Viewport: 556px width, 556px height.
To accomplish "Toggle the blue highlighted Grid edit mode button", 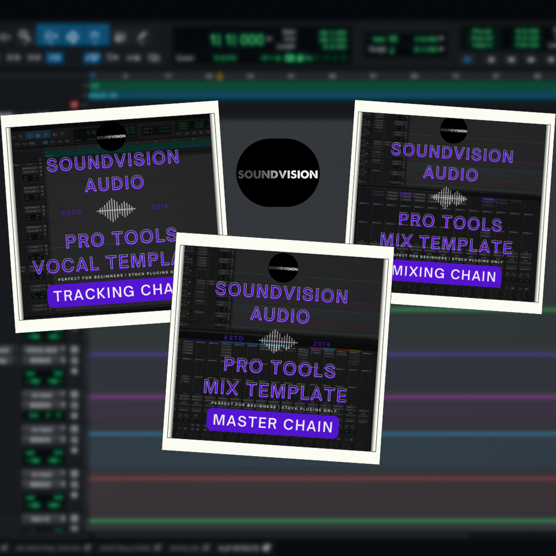I will [x=54, y=57].
